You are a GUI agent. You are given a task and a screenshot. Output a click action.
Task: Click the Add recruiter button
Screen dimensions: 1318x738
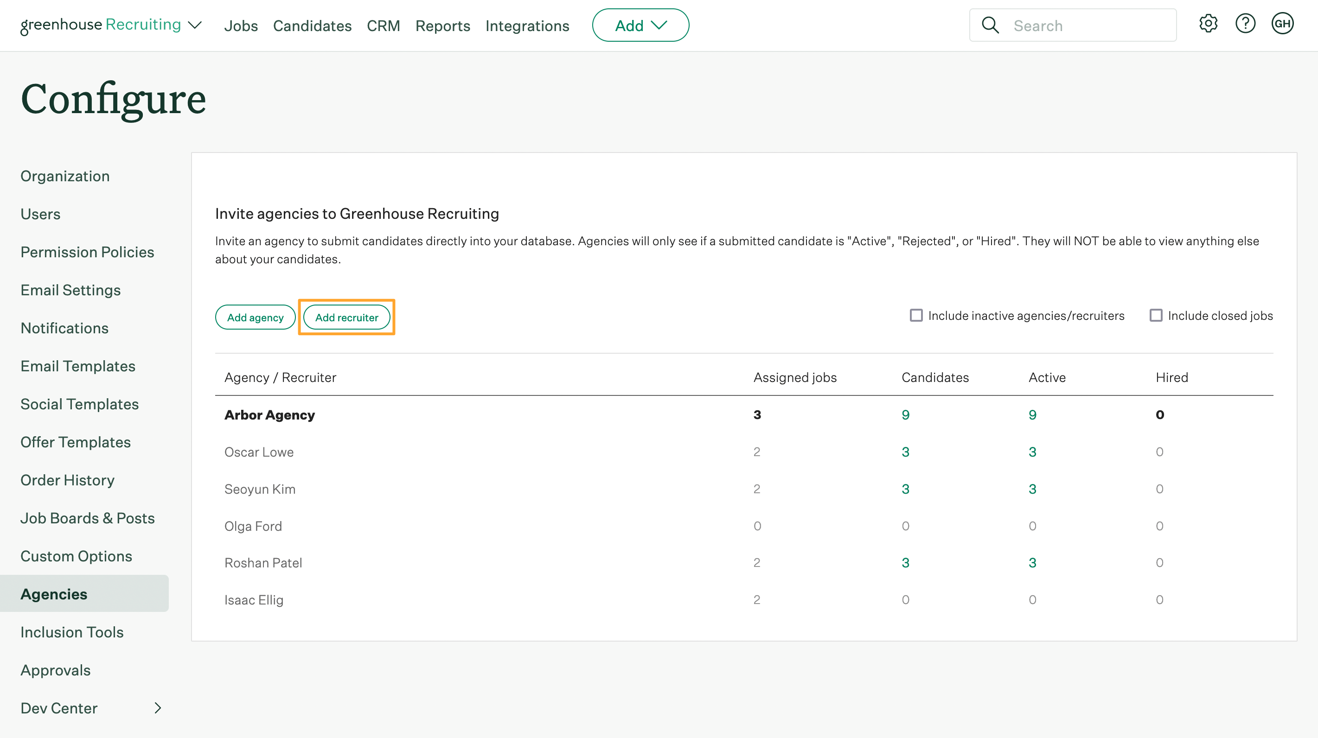(x=347, y=318)
